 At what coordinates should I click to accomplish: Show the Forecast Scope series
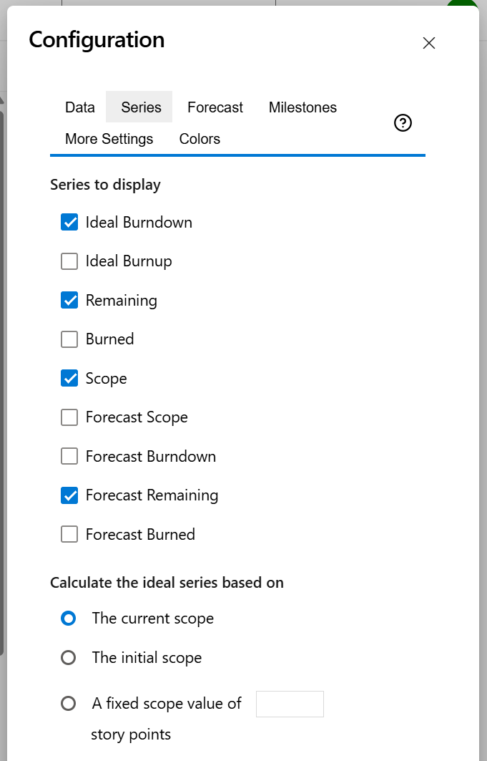[69, 417]
